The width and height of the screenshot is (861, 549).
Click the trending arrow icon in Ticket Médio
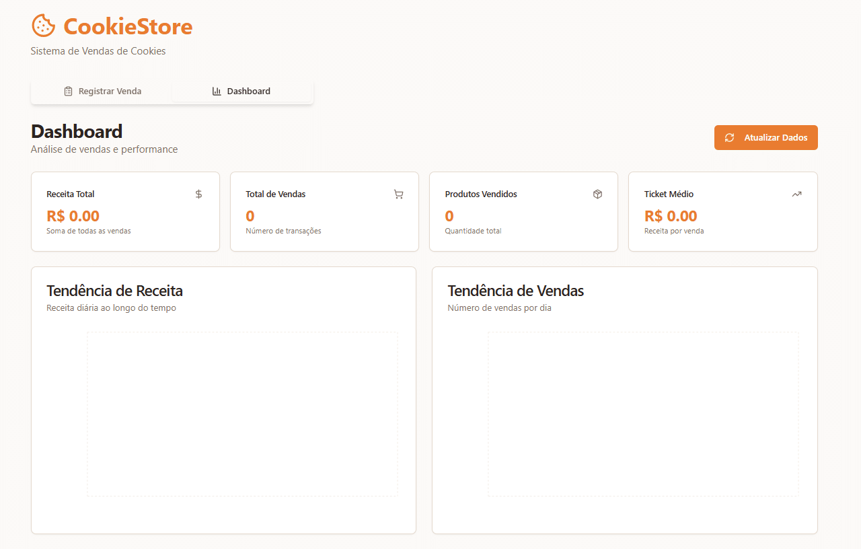coord(796,194)
